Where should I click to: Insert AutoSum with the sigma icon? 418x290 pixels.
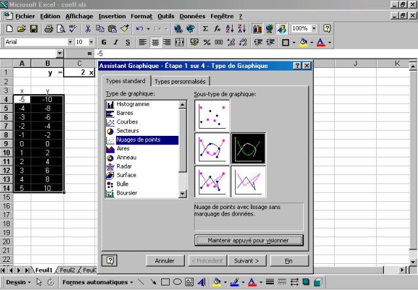click(205, 29)
